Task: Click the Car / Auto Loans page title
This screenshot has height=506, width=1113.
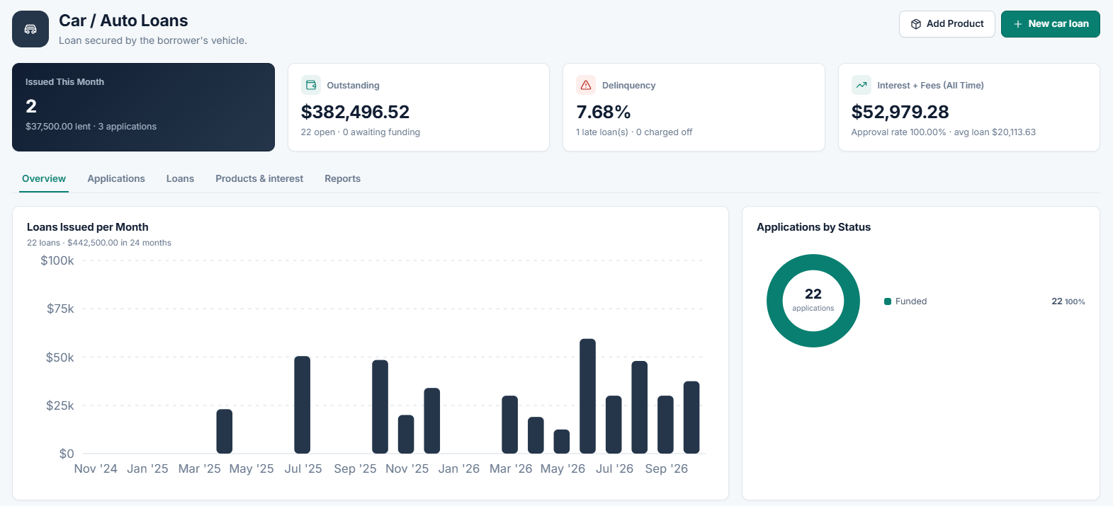Action: (123, 21)
